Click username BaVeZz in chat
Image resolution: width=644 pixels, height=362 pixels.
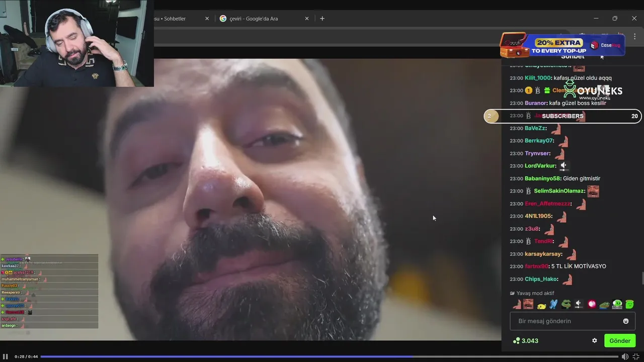tap(535, 128)
